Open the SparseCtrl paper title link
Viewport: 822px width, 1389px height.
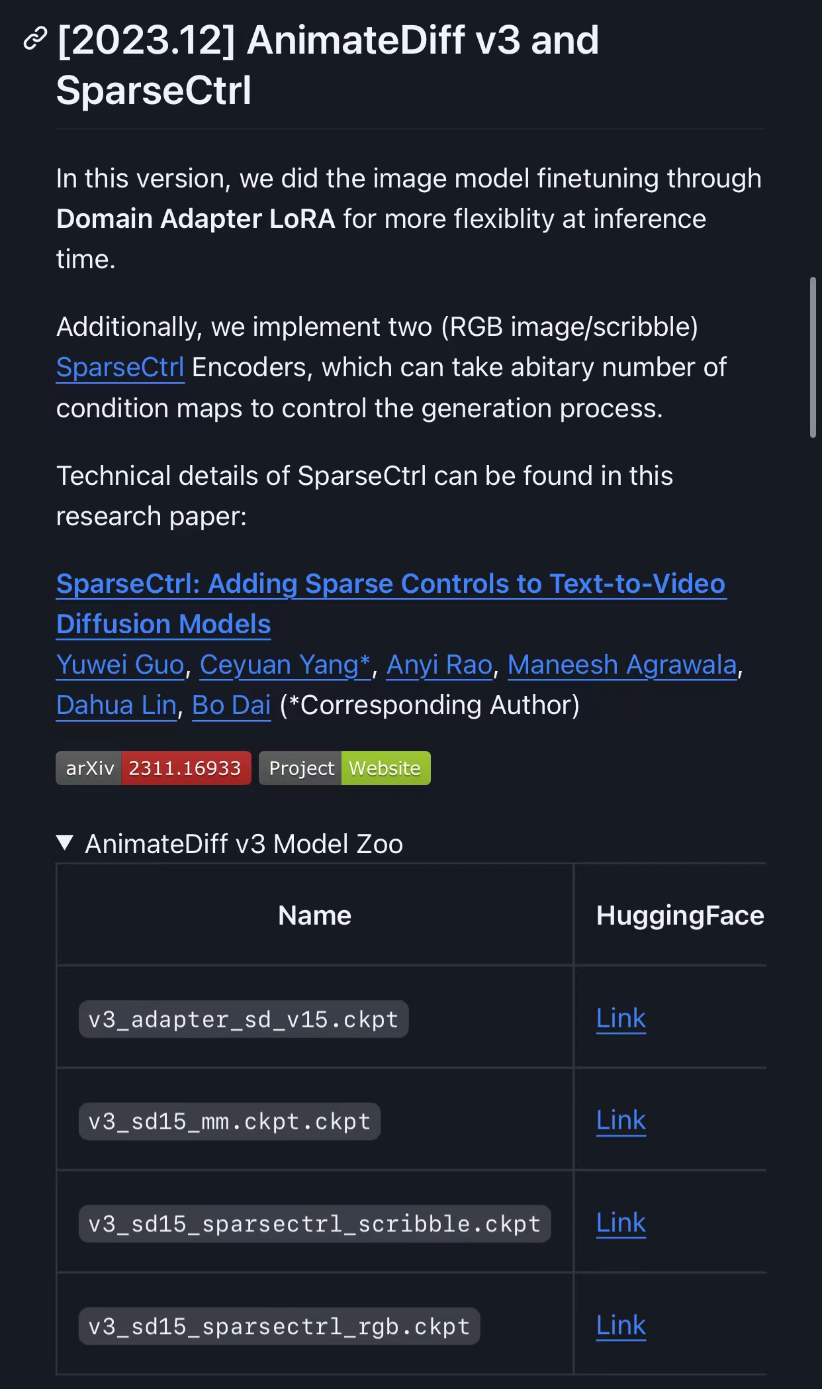click(x=391, y=604)
